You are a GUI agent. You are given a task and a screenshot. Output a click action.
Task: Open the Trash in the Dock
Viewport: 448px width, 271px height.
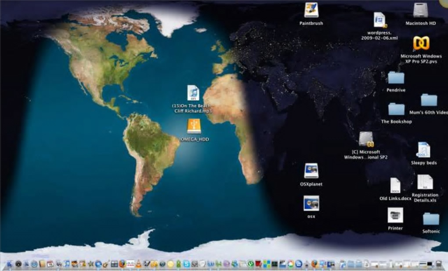tap(438, 264)
